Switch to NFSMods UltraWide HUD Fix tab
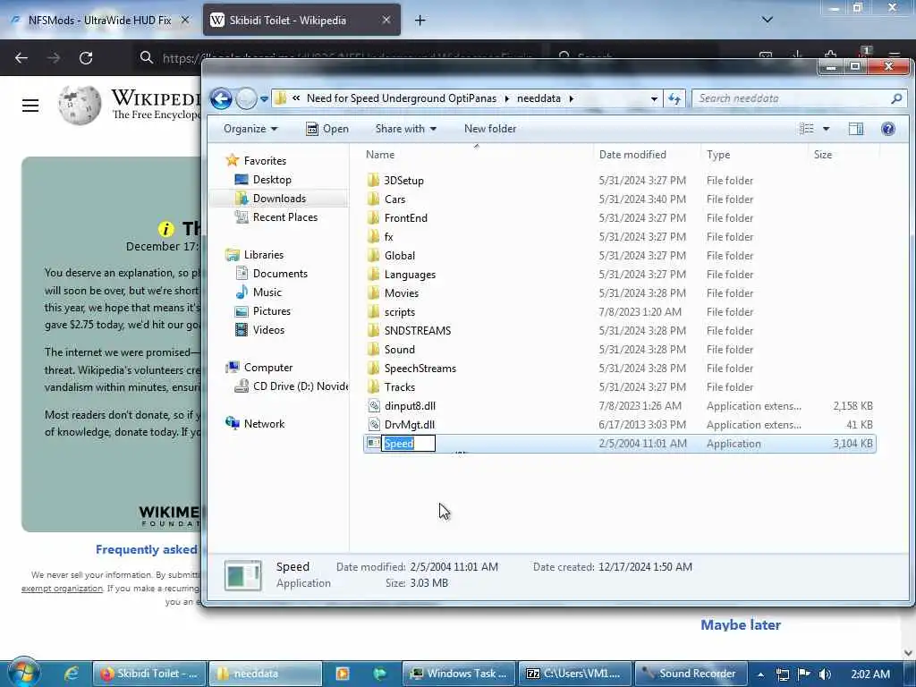This screenshot has width=916, height=687. [99, 20]
